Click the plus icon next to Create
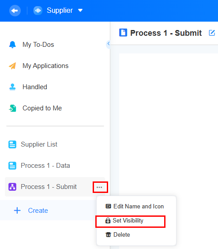Screen dimensions: 218x249 (17, 211)
